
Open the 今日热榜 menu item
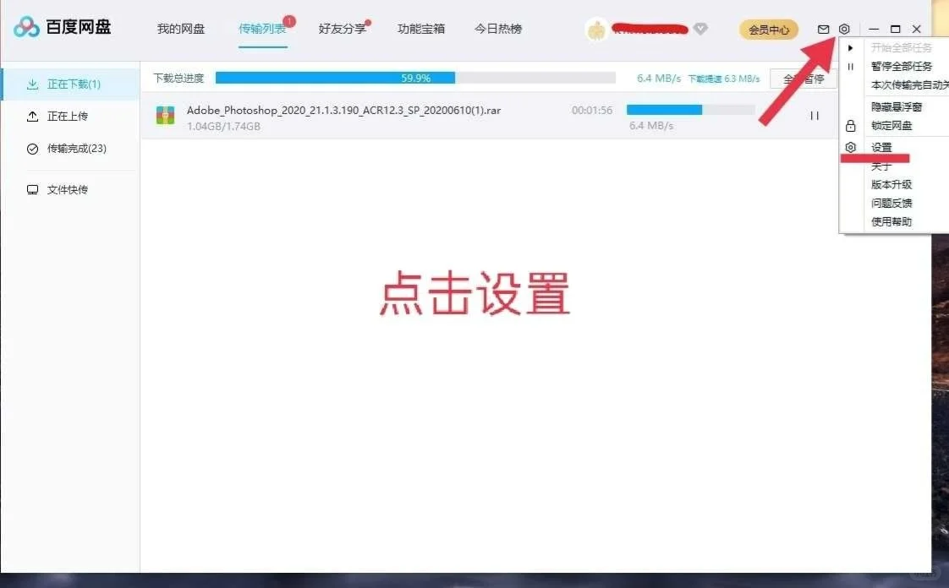(498, 28)
